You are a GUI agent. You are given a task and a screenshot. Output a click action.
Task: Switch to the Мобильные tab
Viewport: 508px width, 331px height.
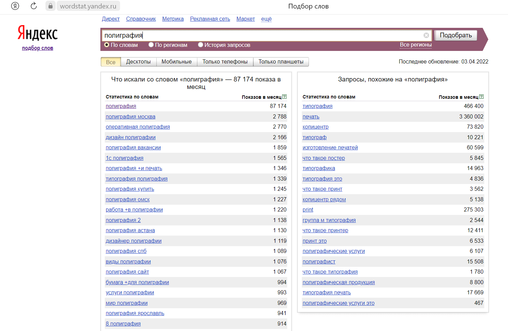[177, 62]
